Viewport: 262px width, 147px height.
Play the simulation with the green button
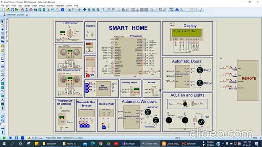(x=4, y=138)
